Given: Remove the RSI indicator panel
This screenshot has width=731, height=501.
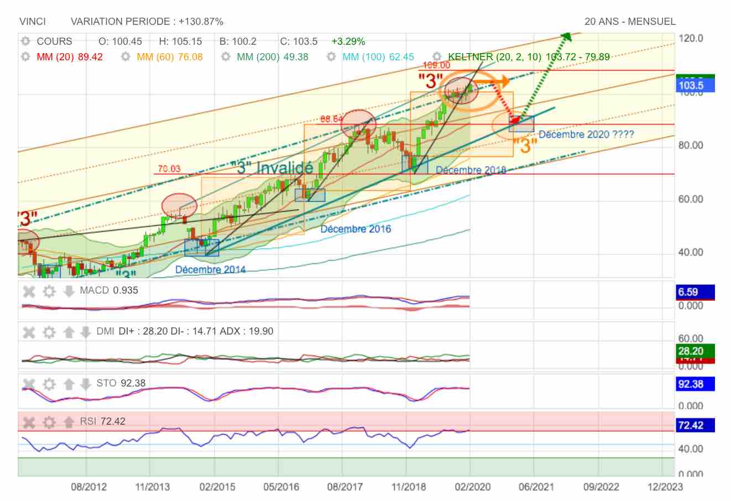Looking at the screenshot, I should tap(29, 422).
